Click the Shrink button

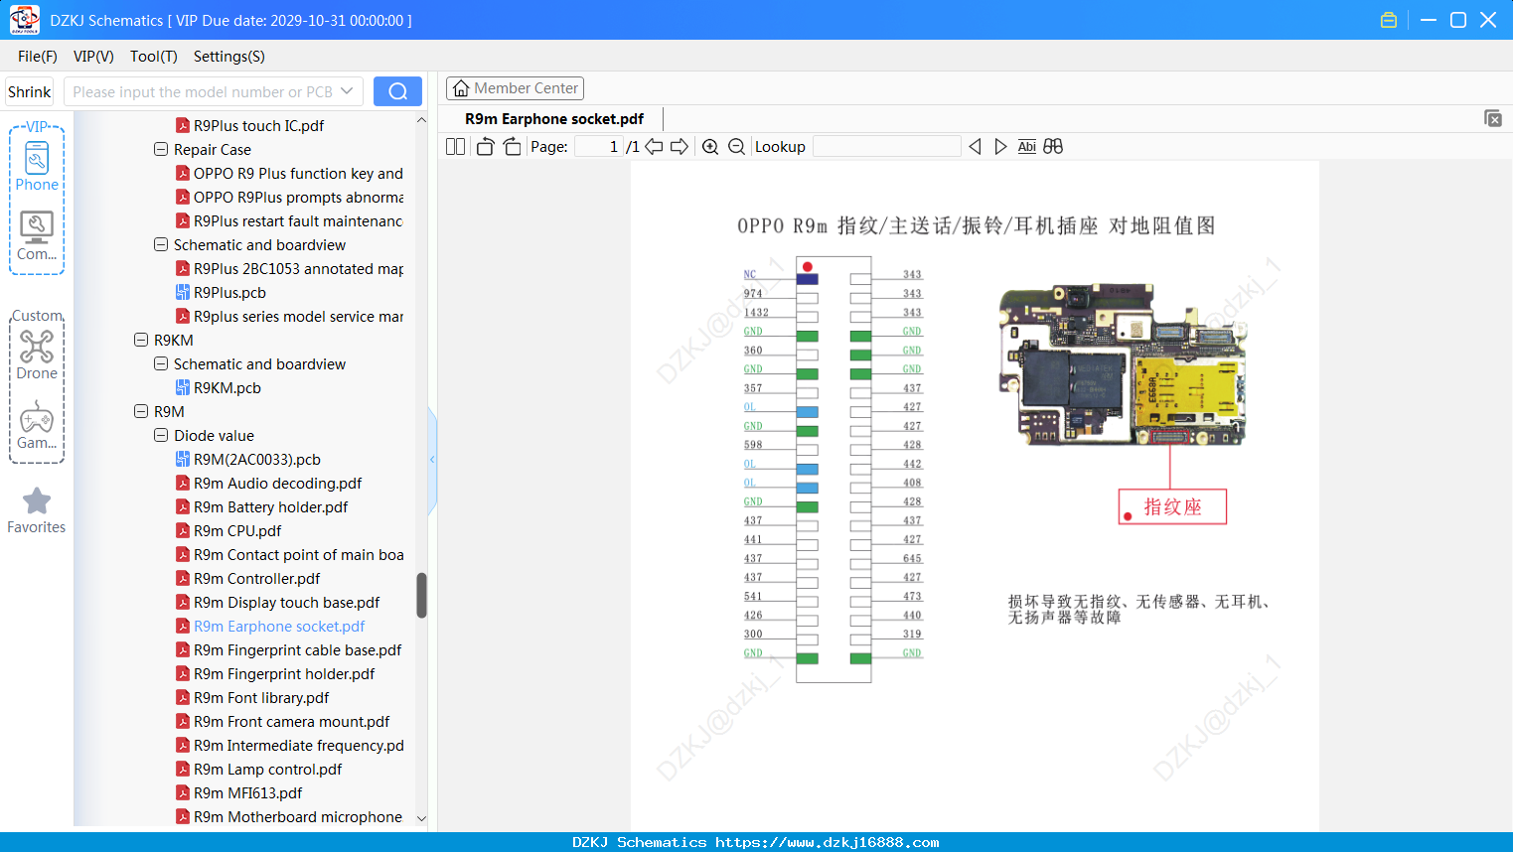[29, 91]
